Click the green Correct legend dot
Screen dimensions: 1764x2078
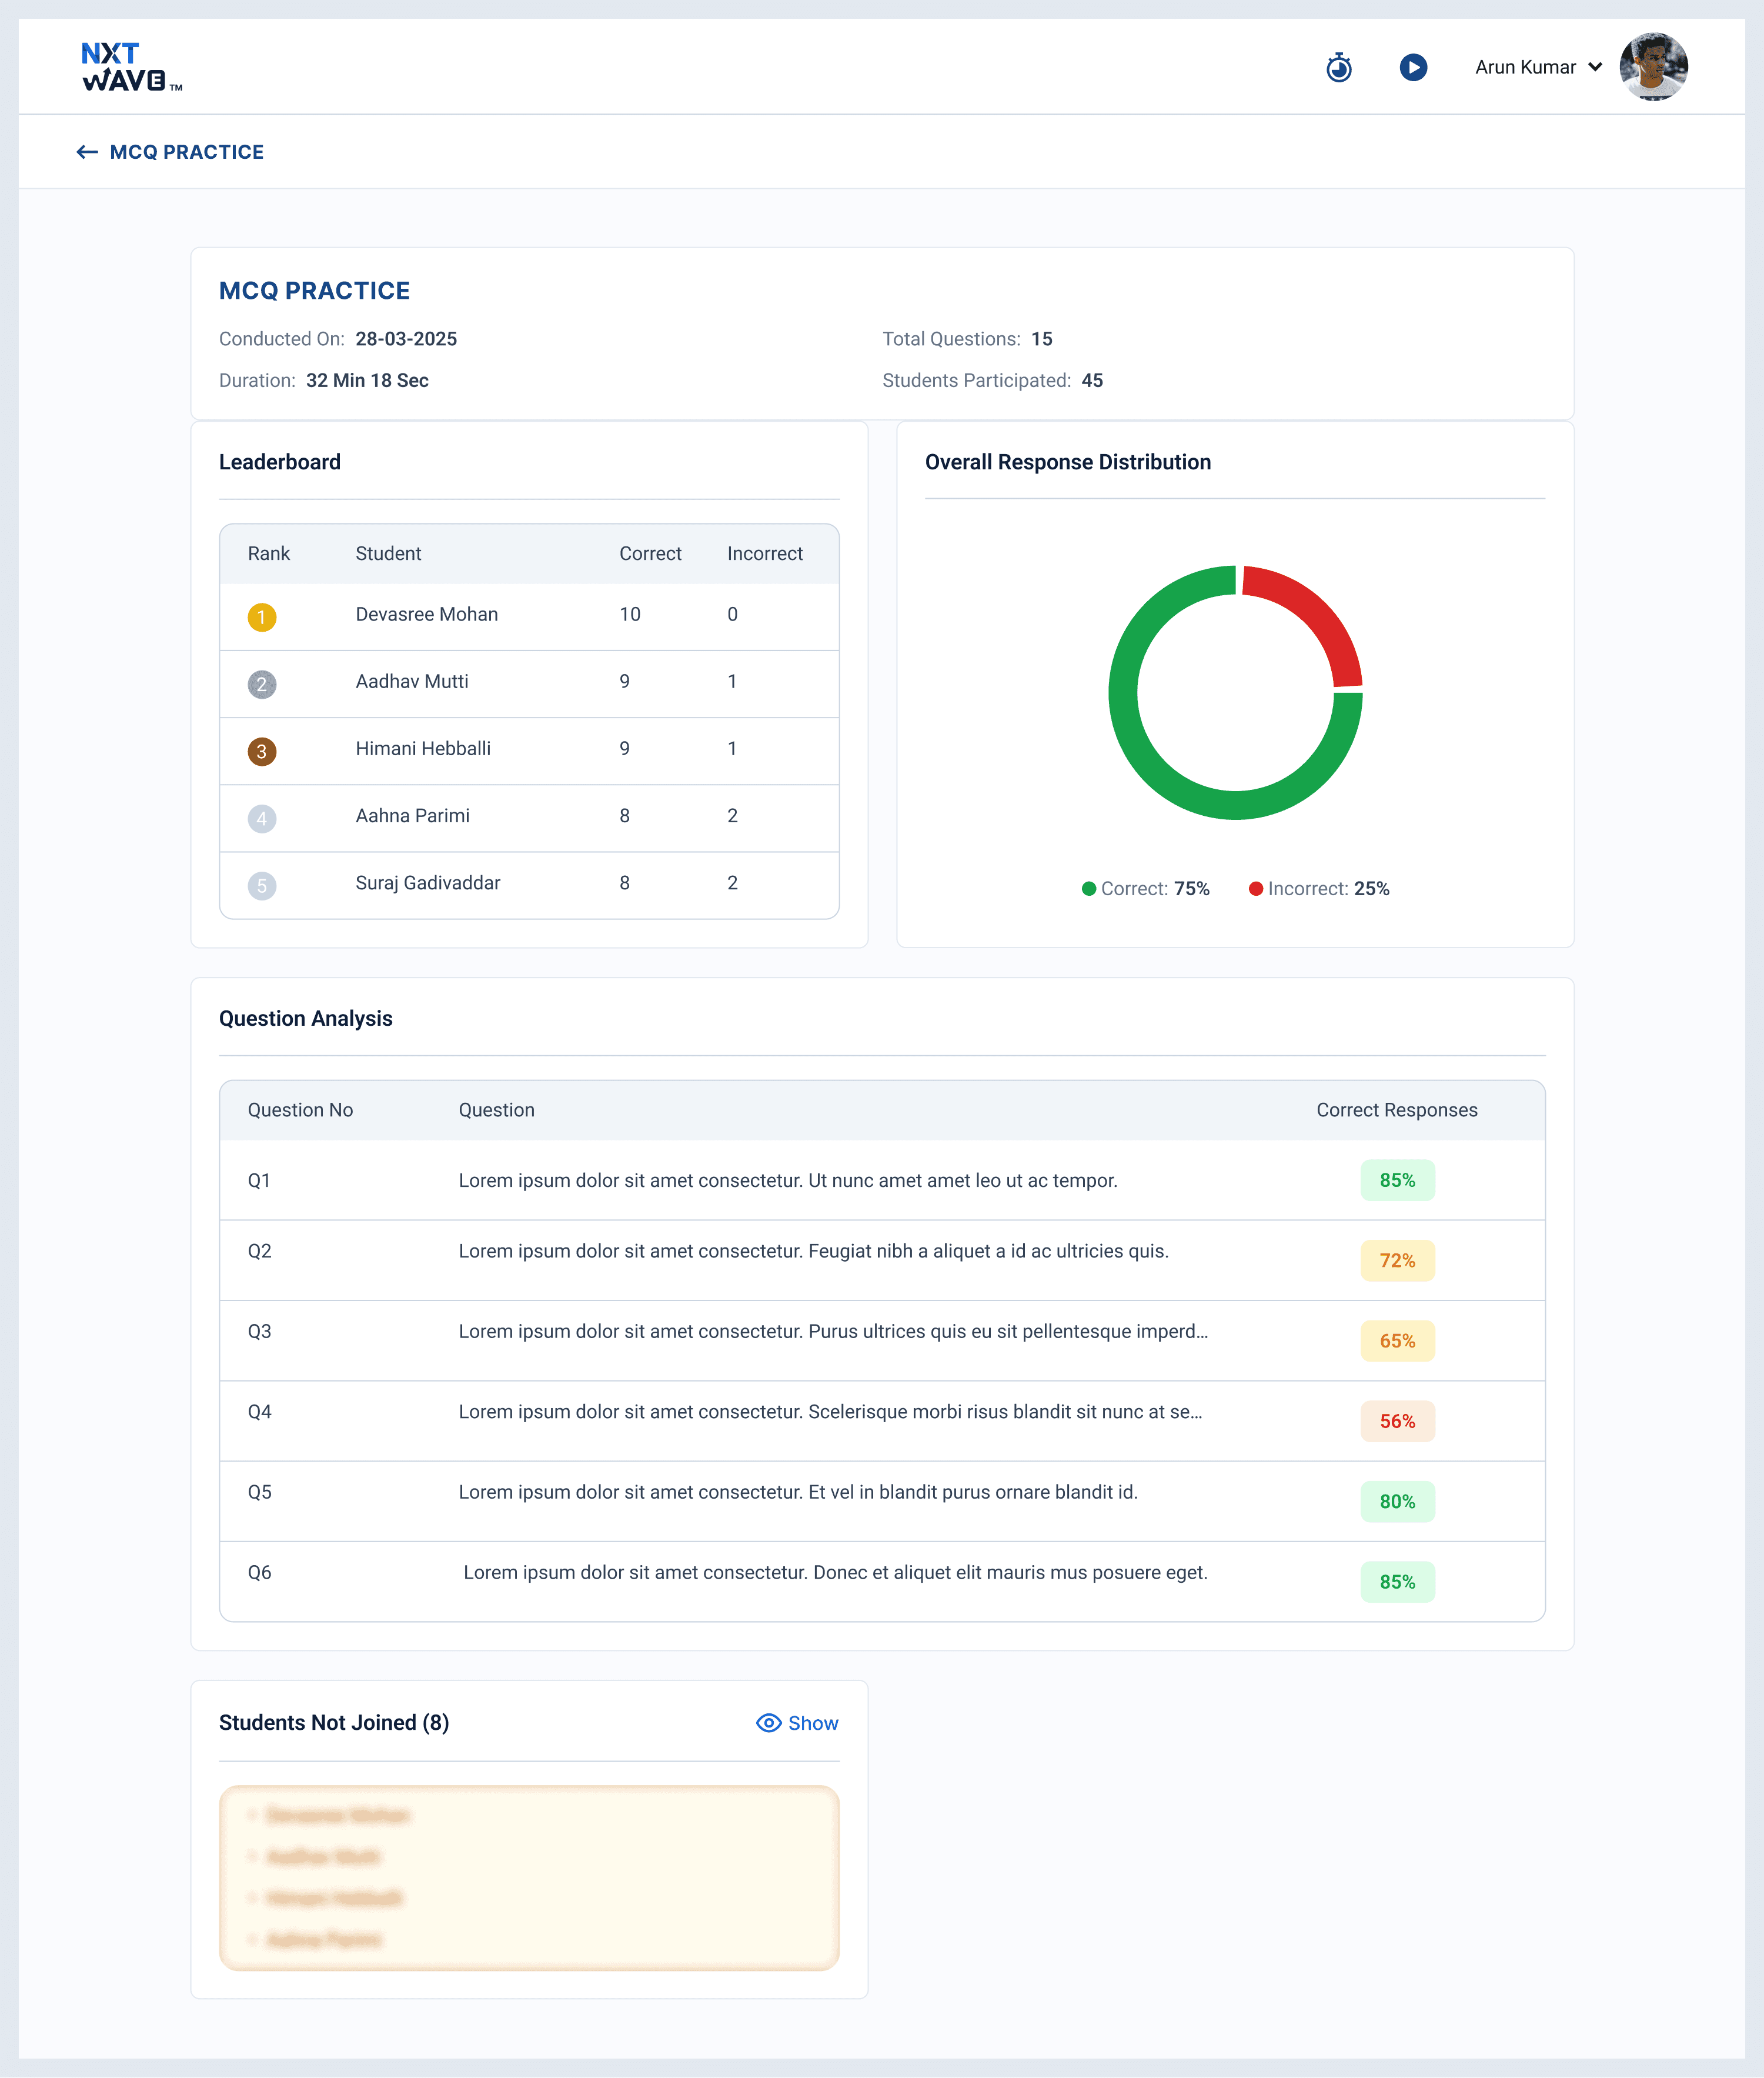1089,888
